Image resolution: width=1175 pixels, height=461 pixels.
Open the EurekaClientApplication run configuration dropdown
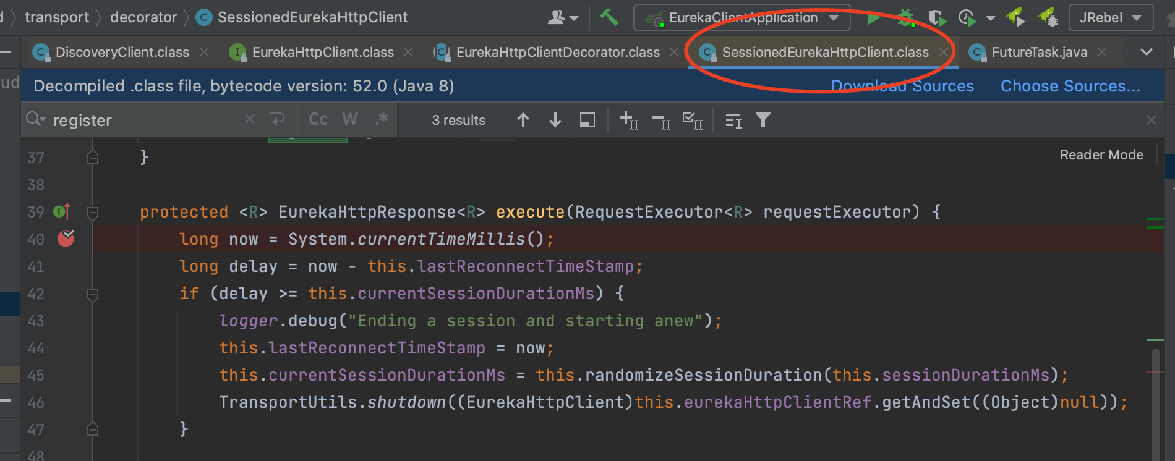click(742, 18)
